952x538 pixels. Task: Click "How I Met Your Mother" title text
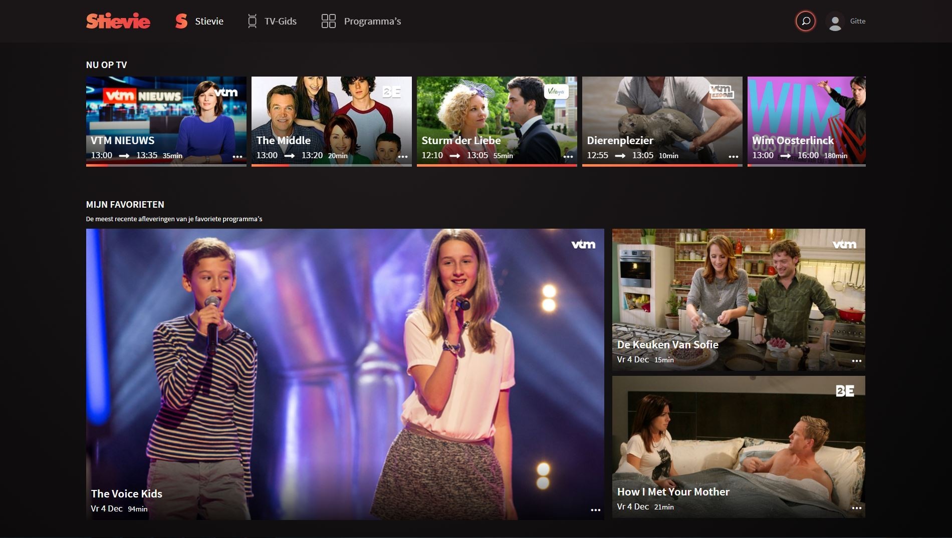[x=673, y=491]
